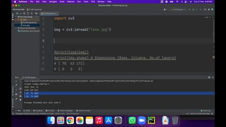Open the Code With Me user icon
226x127 pixels.
[x=165, y=10]
